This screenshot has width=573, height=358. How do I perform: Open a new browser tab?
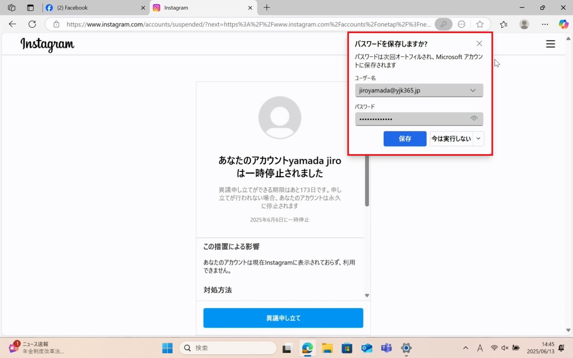(267, 8)
